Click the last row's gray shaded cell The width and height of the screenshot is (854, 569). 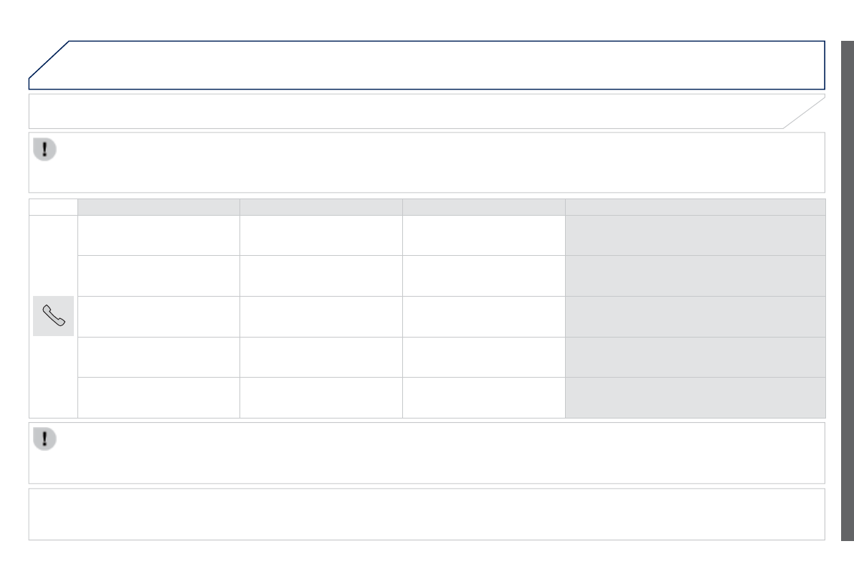click(695, 398)
